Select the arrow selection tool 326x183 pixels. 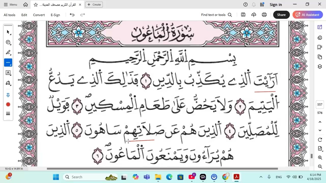[x=8, y=32]
